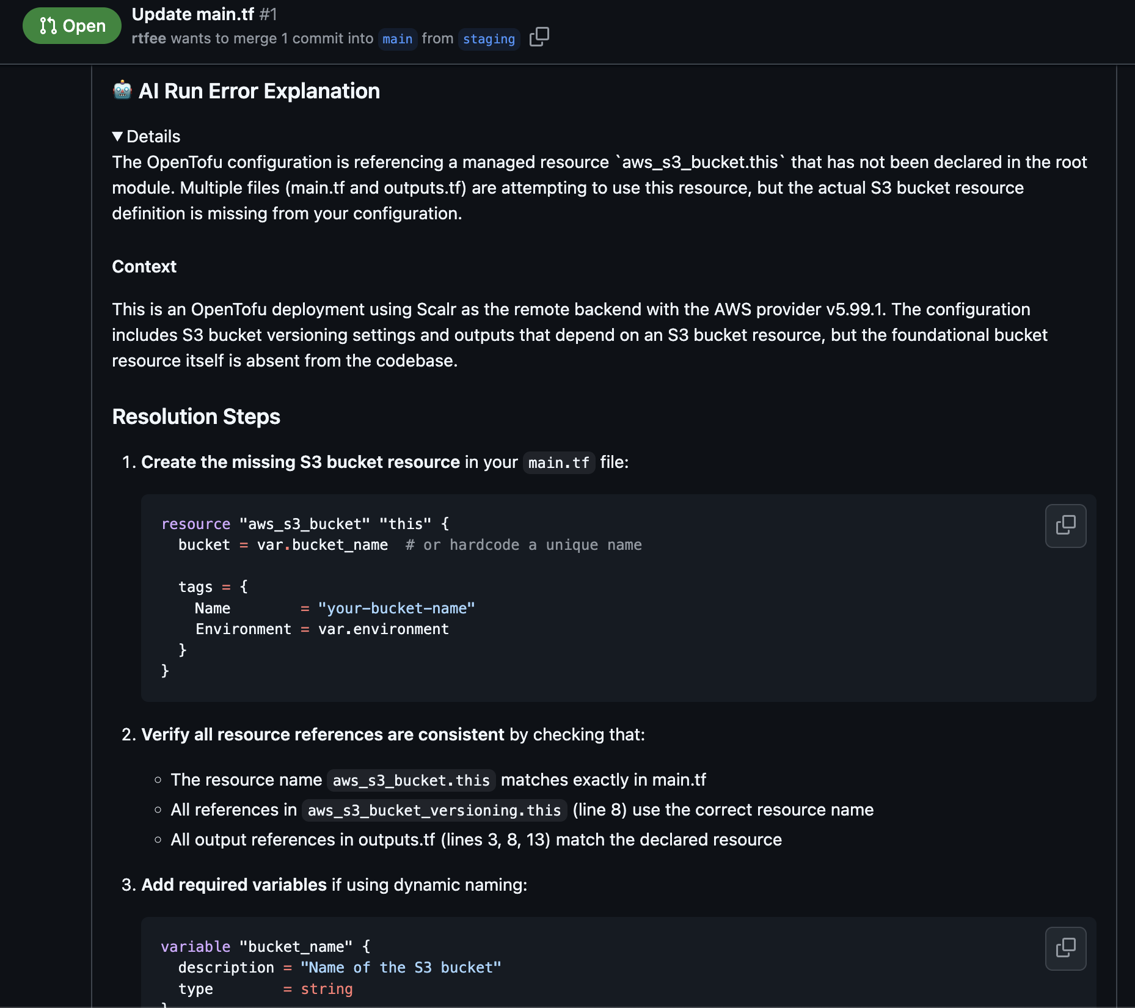Screen dimensions: 1135x1008
Task: Open the staging branch link
Action: [489, 38]
